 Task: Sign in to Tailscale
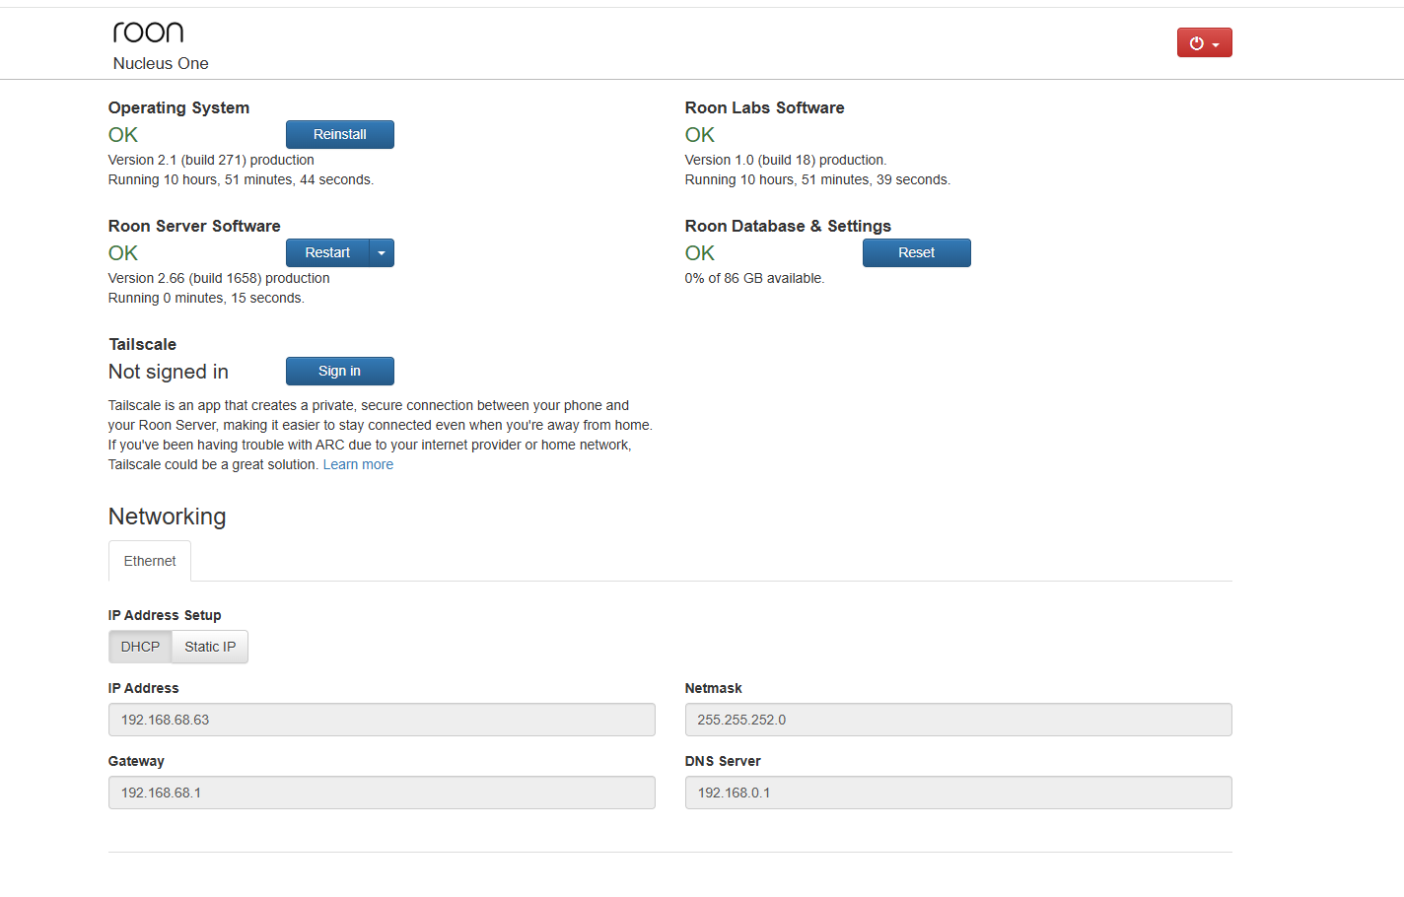pyautogui.click(x=340, y=371)
